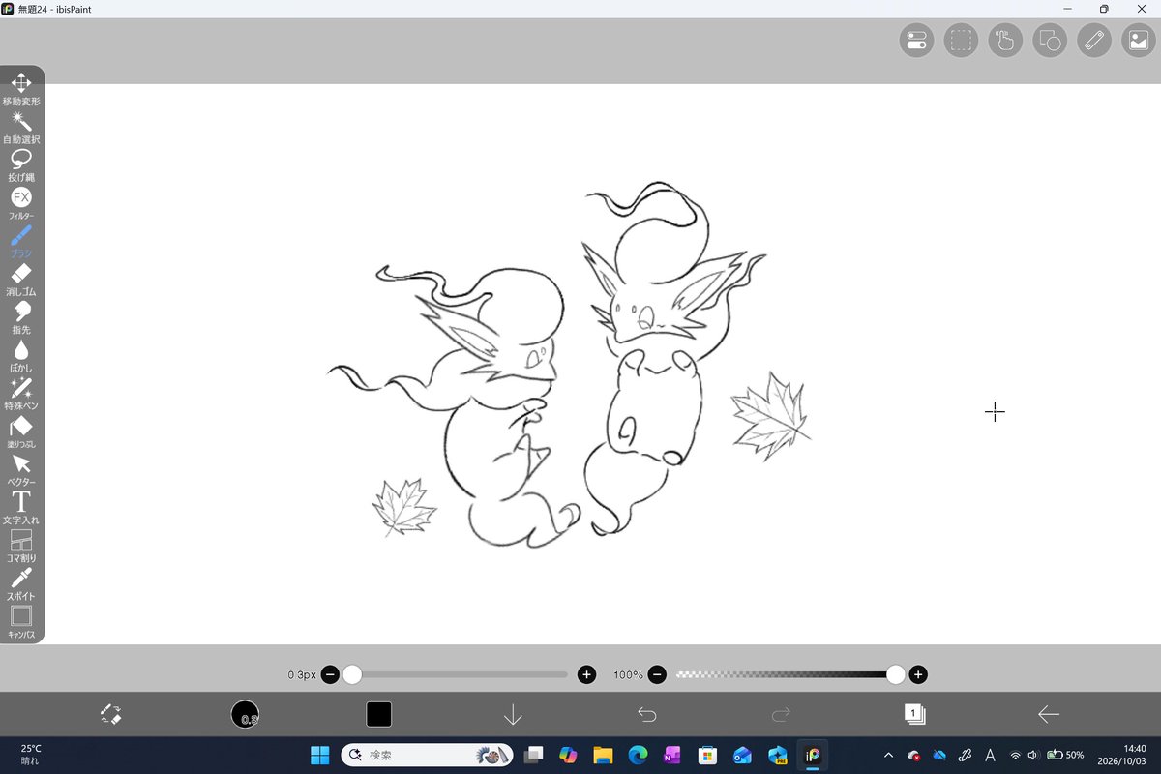Select the ベクター vector tool

21,469
